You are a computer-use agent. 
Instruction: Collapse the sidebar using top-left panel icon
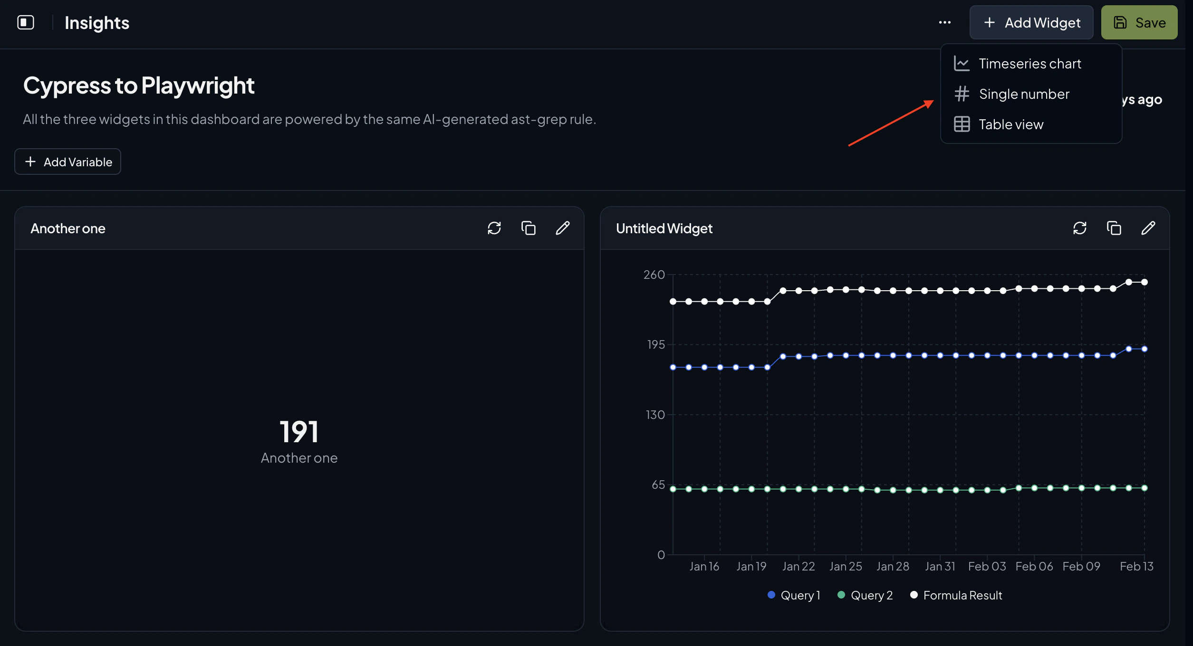click(x=26, y=22)
